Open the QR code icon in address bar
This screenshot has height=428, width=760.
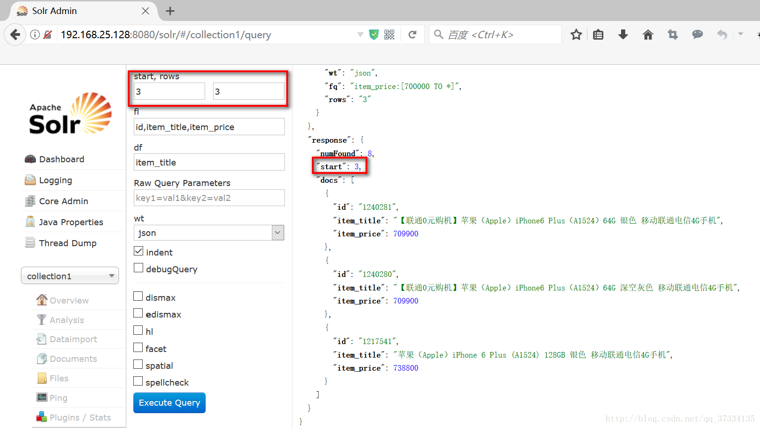pyautogui.click(x=389, y=35)
